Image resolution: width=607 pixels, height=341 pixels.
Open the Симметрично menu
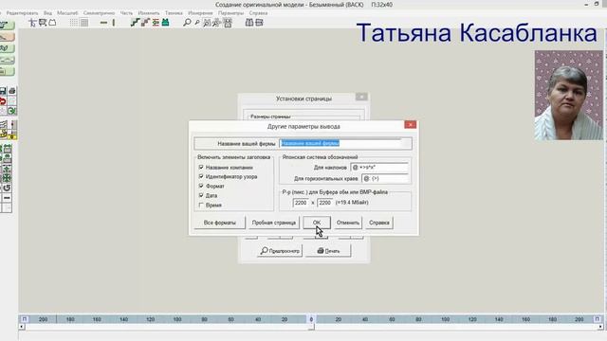pyautogui.click(x=99, y=13)
